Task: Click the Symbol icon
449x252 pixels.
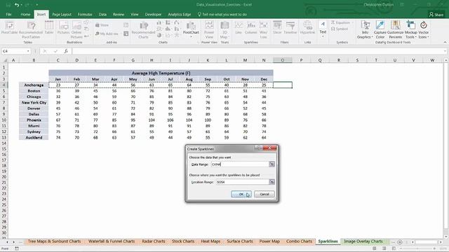Action: click(340, 29)
